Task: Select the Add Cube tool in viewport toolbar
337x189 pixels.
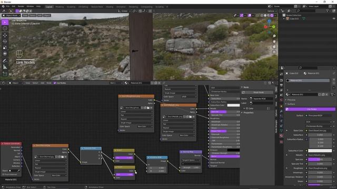Action: click(5, 74)
